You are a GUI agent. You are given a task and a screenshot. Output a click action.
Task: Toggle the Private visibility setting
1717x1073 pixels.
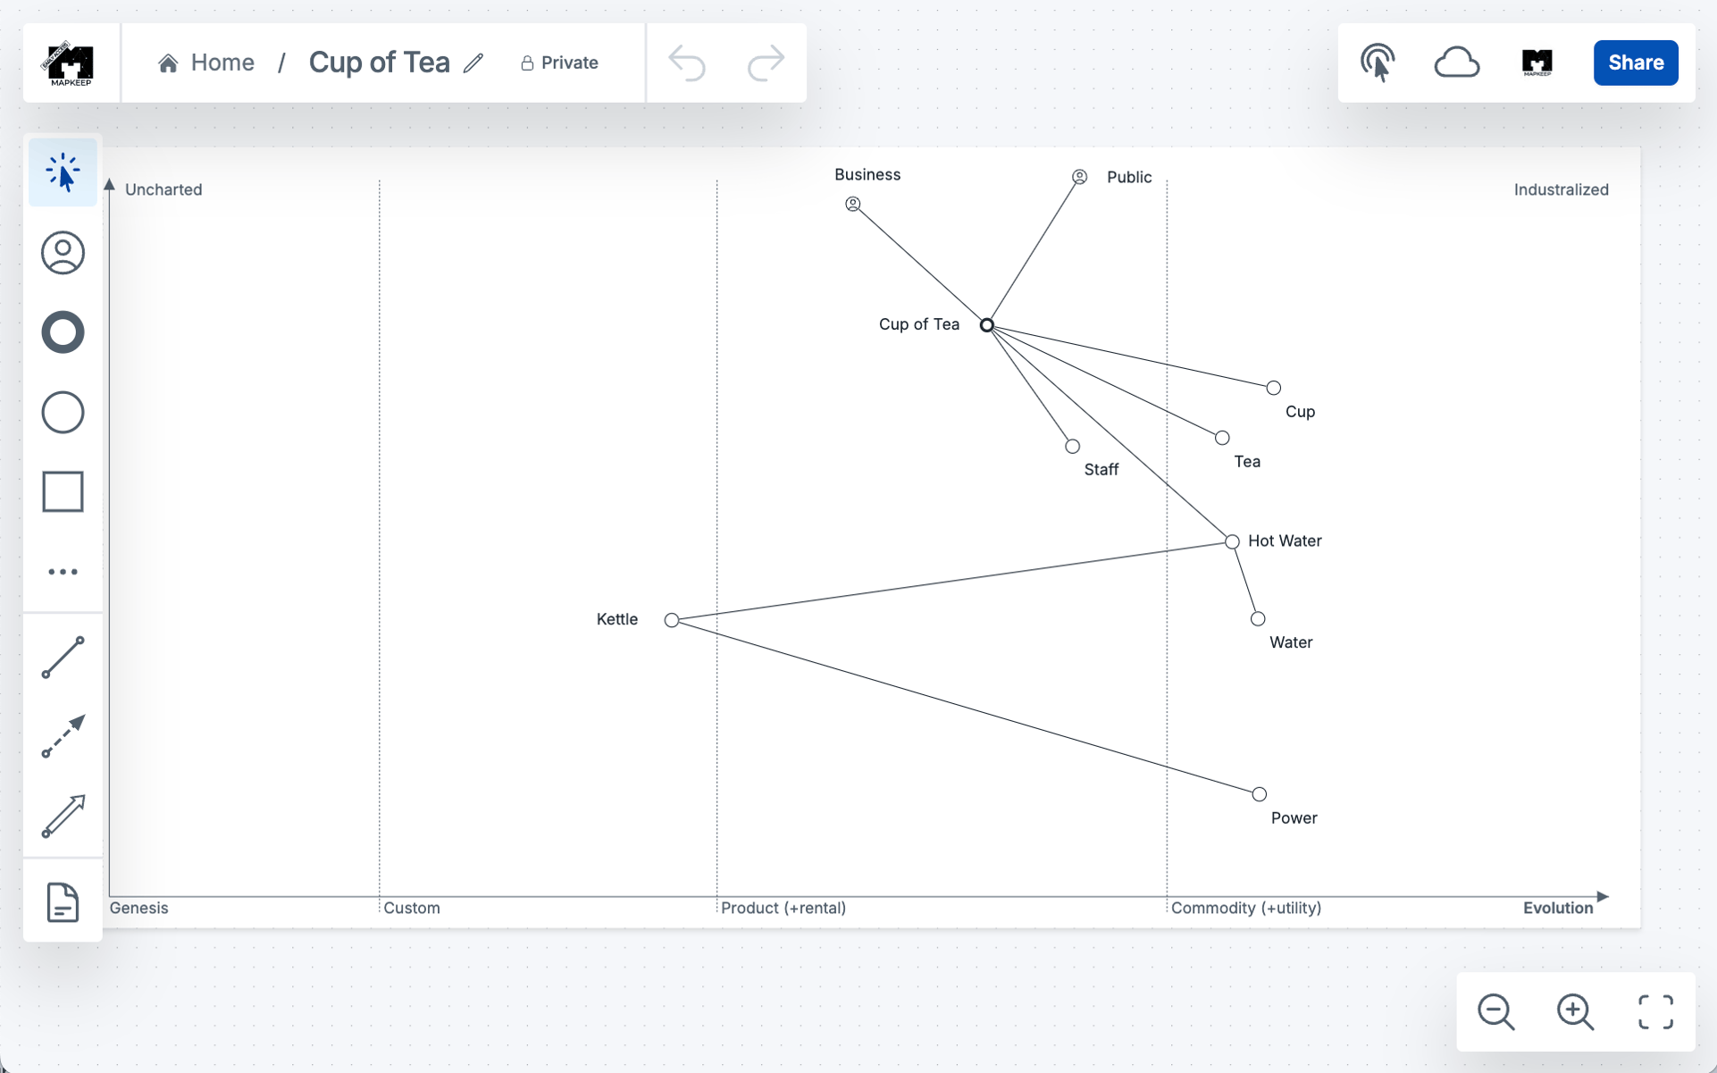pos(558,63)
